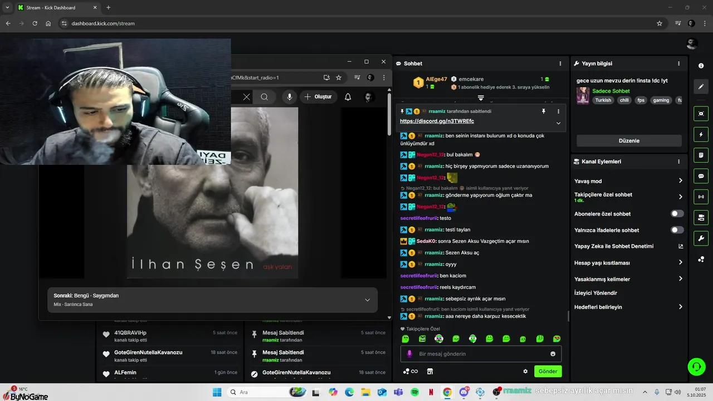Click the three-dots cluster icon in sidebar

tap(701, 259)
